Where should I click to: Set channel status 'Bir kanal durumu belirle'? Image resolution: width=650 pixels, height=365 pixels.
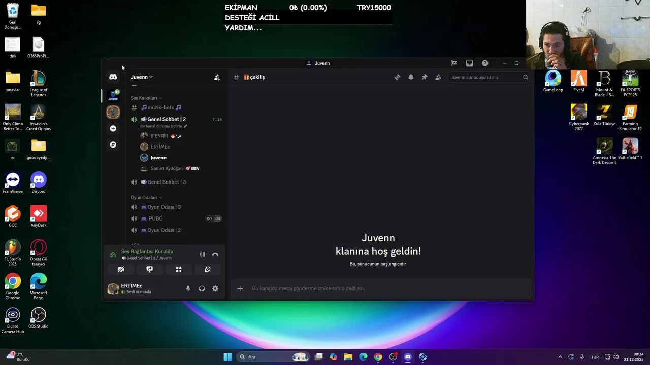click(x=164, y=126)
